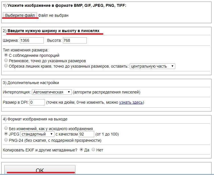Select the PNG-24 output format option
The height and width of the screenshot is (175, 214).
(x=6, y=140)
